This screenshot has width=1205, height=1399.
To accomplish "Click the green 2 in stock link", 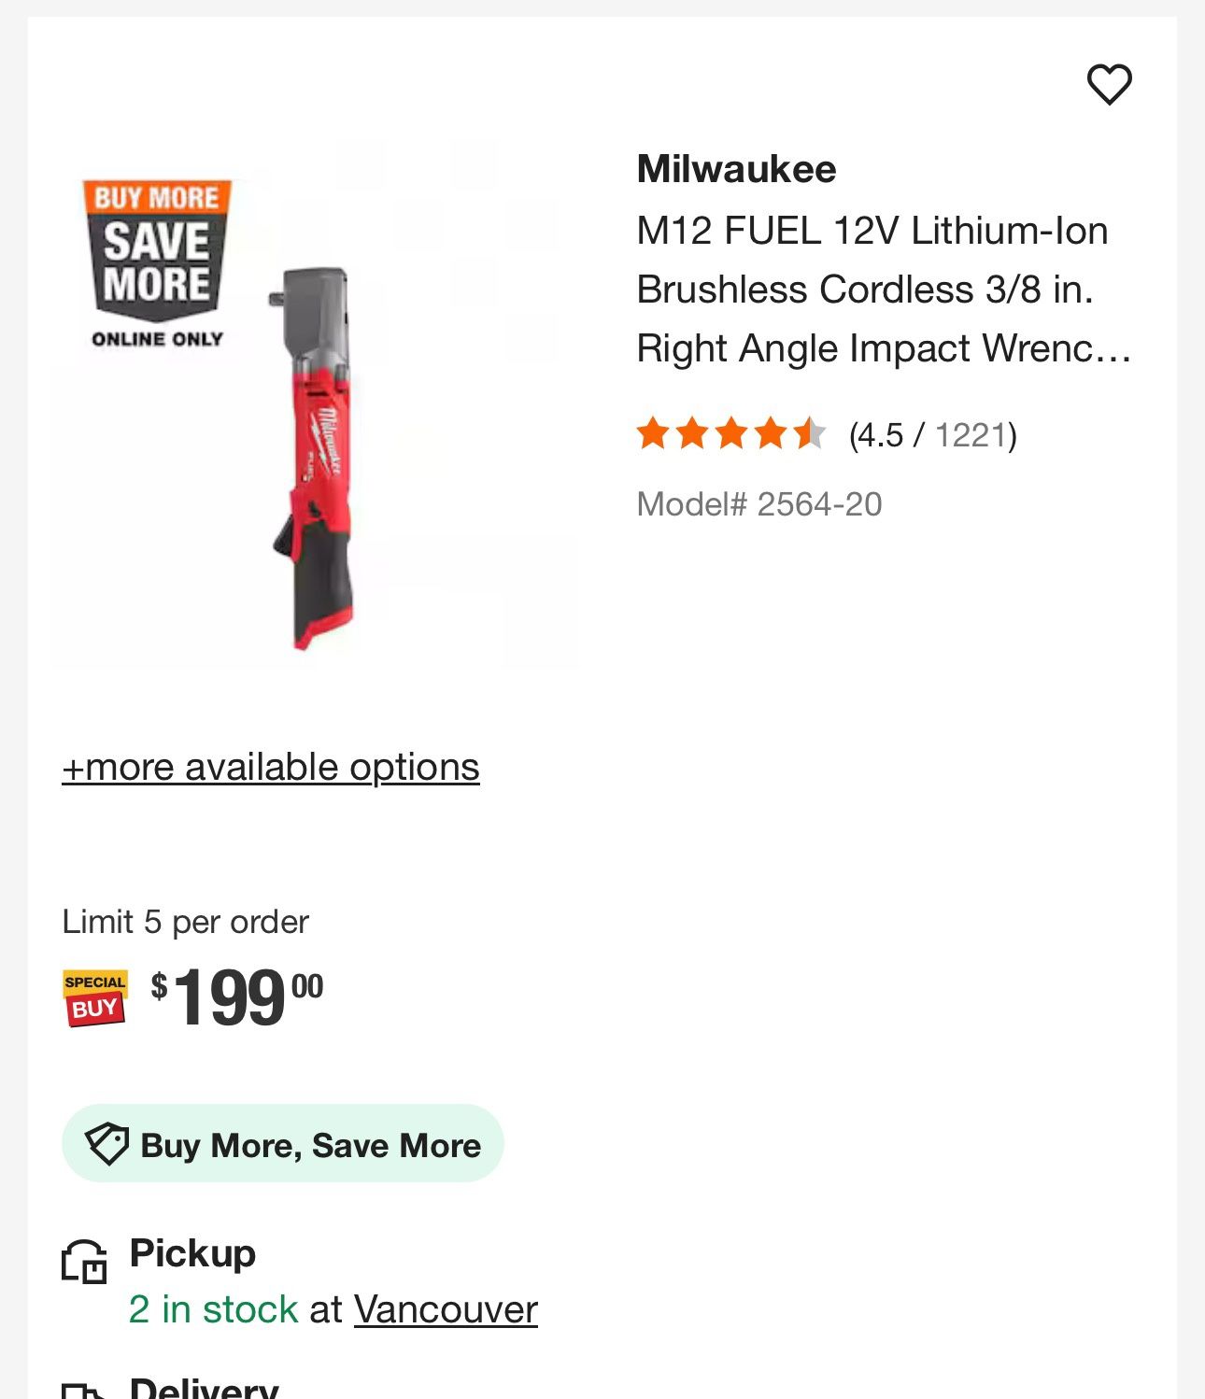I will pos(213,1309).
